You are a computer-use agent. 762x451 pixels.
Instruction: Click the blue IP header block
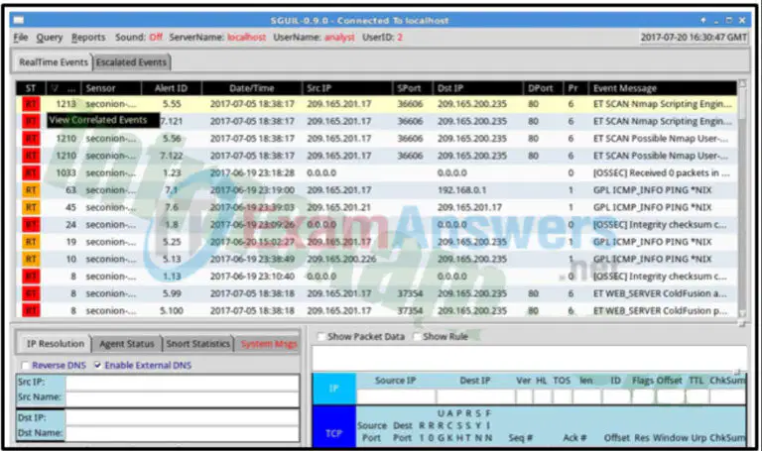pyautogui.click(x=333, y=389)
